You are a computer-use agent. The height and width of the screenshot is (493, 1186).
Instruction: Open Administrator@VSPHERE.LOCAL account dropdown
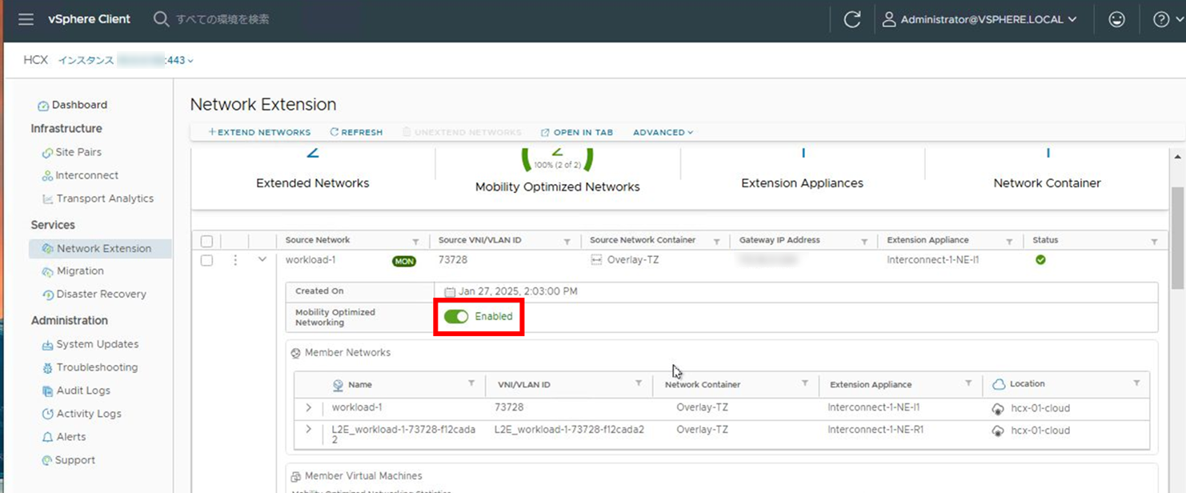pyautogui.click(x=980, y=20)
